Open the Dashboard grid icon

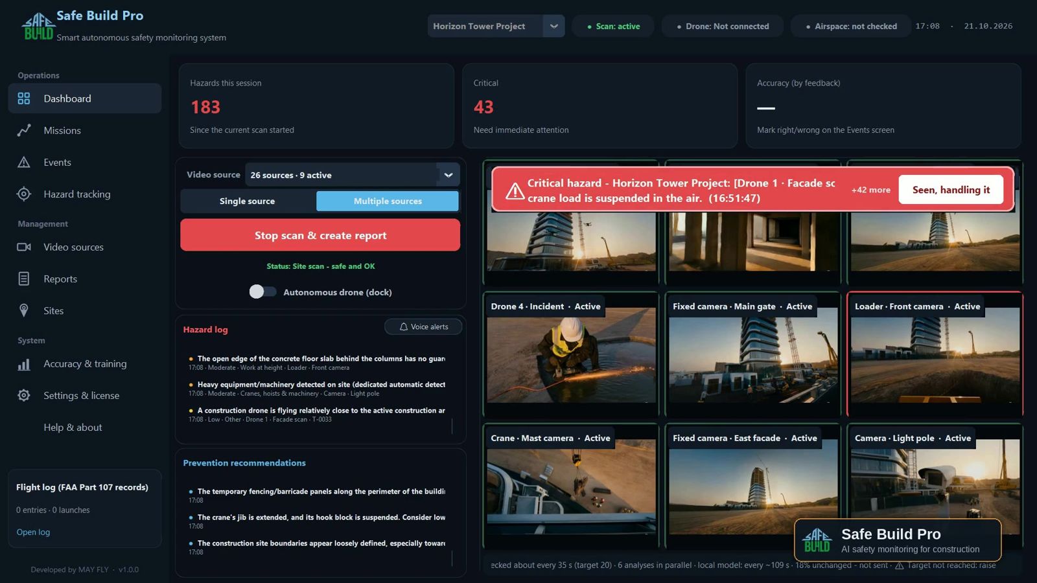pyautogui.click(x=24, y=98)
